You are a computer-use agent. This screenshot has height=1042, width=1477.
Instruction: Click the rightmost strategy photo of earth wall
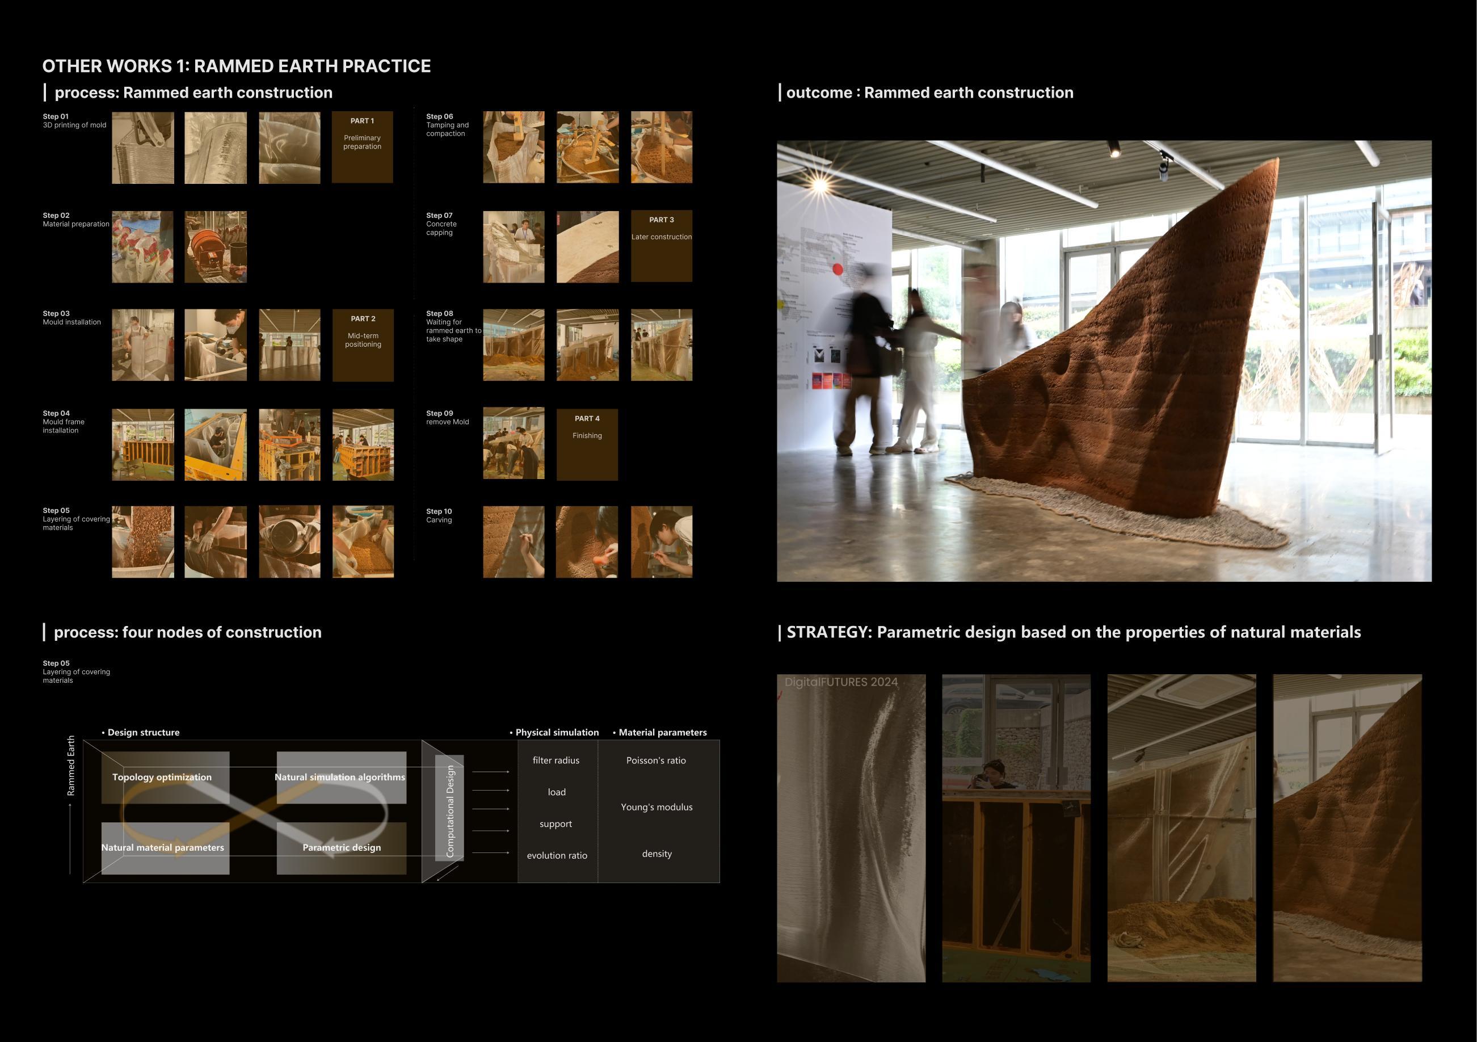[1347, 827]
